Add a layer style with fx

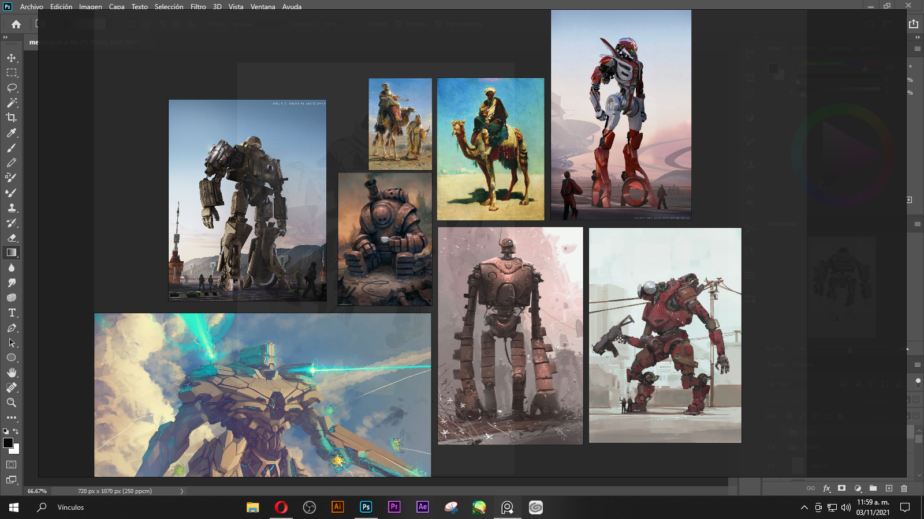click(826, 488)
